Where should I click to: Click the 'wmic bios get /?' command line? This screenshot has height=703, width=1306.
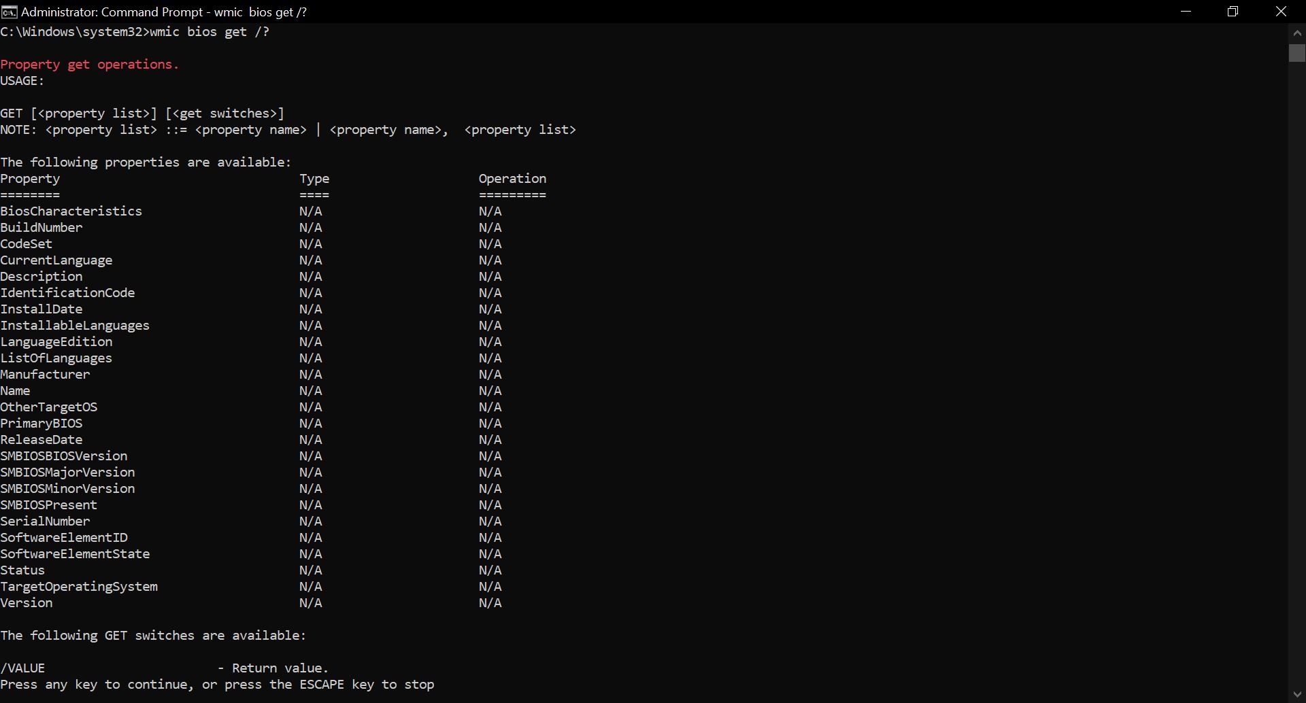(x=135, y=32)
